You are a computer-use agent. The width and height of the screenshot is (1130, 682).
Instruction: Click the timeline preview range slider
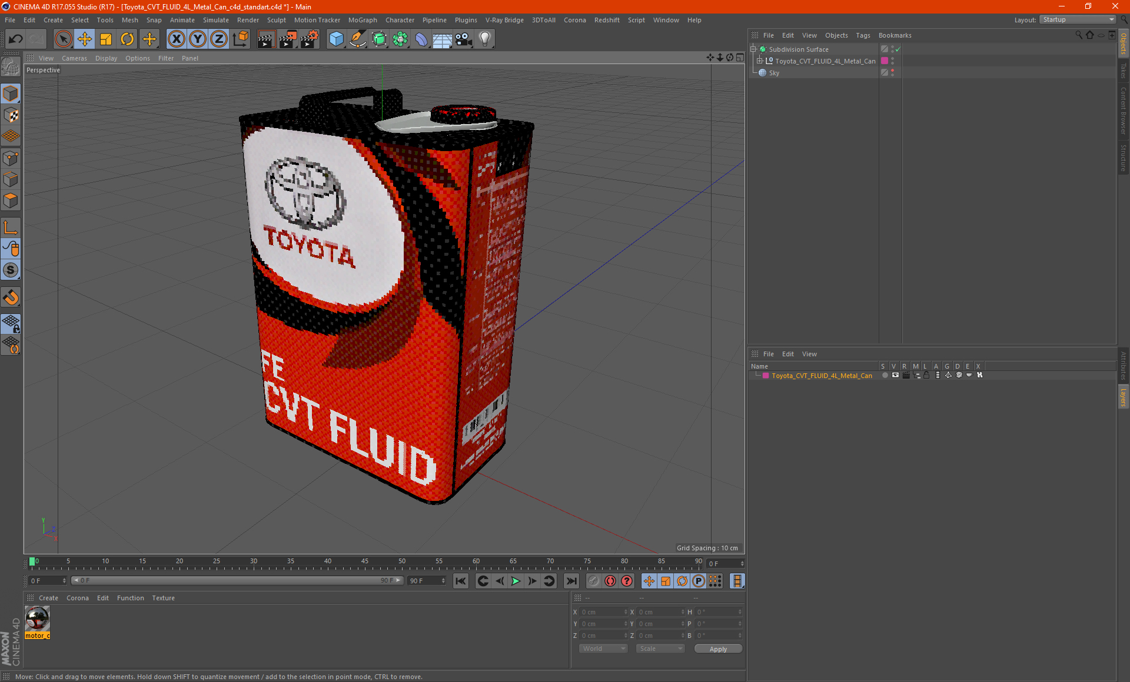pos(237,581)
